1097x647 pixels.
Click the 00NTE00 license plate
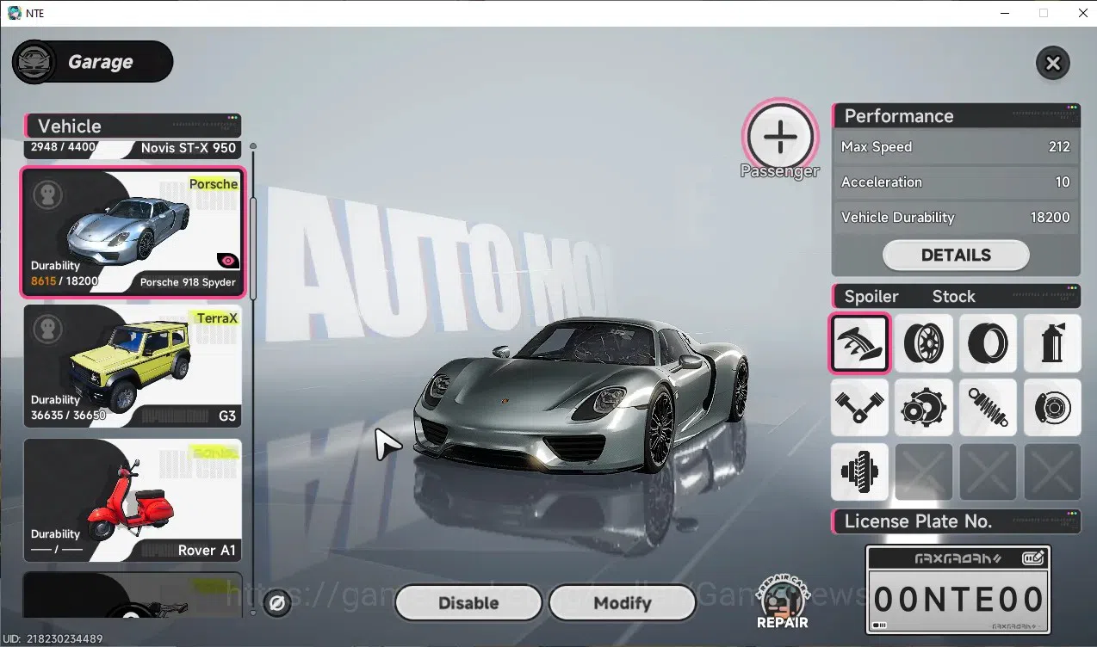(958, 600)
